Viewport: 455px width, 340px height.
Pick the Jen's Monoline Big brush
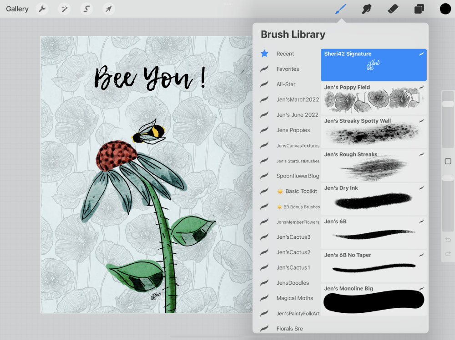374,300
